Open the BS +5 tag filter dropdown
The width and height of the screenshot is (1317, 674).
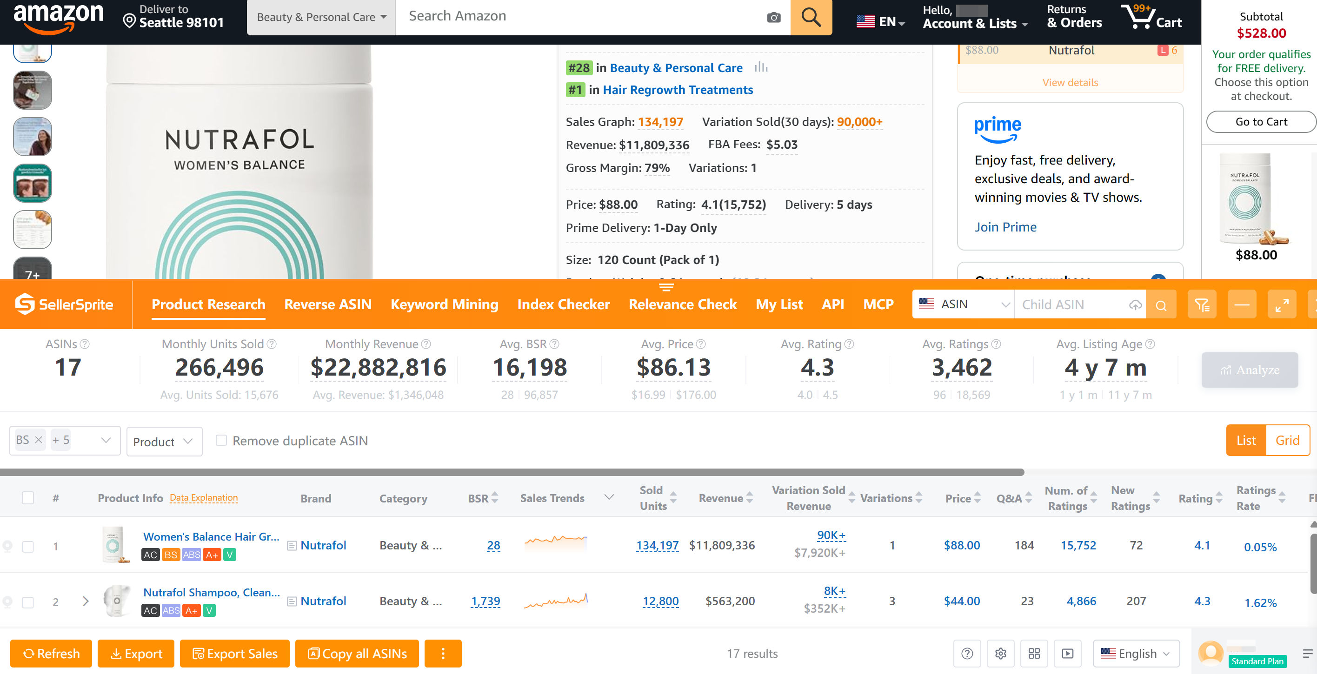pos(65,441)
